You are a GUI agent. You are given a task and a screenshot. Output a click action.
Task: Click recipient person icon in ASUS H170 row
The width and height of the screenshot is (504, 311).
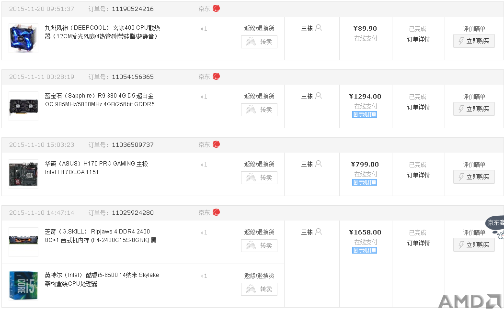(318, 164)
